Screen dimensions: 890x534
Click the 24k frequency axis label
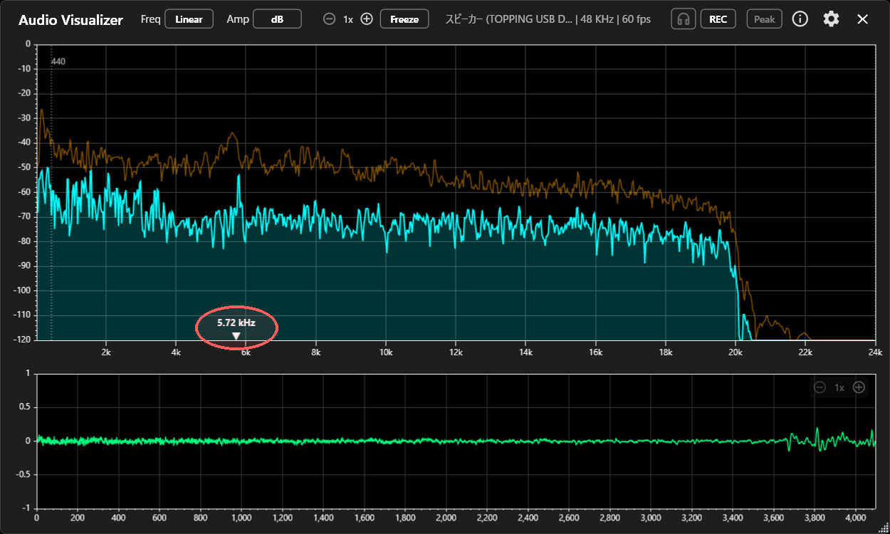point(876,352)
